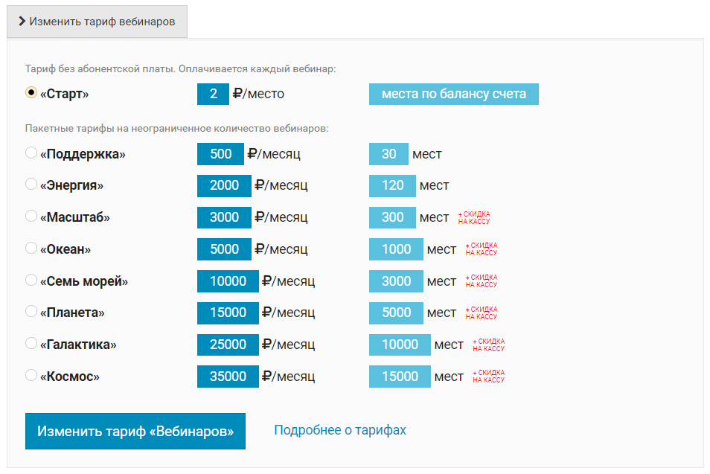Click the 2 ₽/место price badge
This screenshot has height=474, width=710.
click(x=213, y=94)
